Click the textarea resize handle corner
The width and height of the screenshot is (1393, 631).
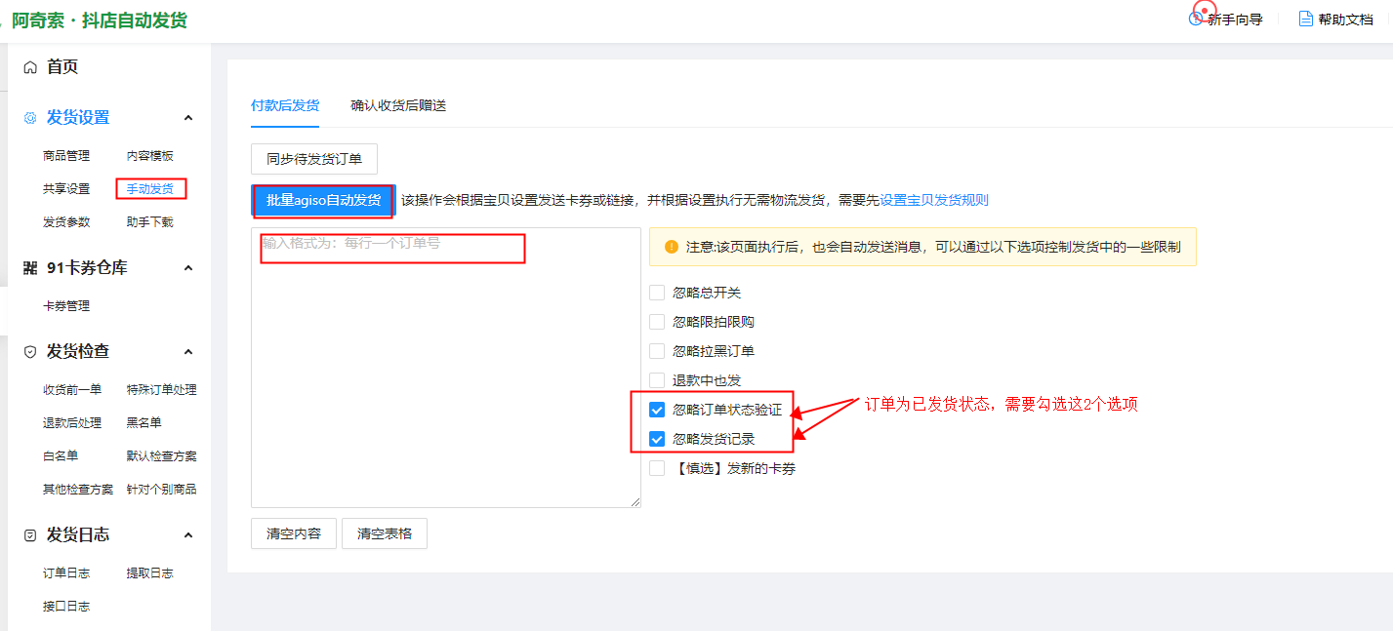coord(635,502)
